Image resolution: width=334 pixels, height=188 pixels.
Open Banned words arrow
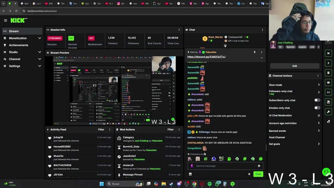(x=319, y=131)
